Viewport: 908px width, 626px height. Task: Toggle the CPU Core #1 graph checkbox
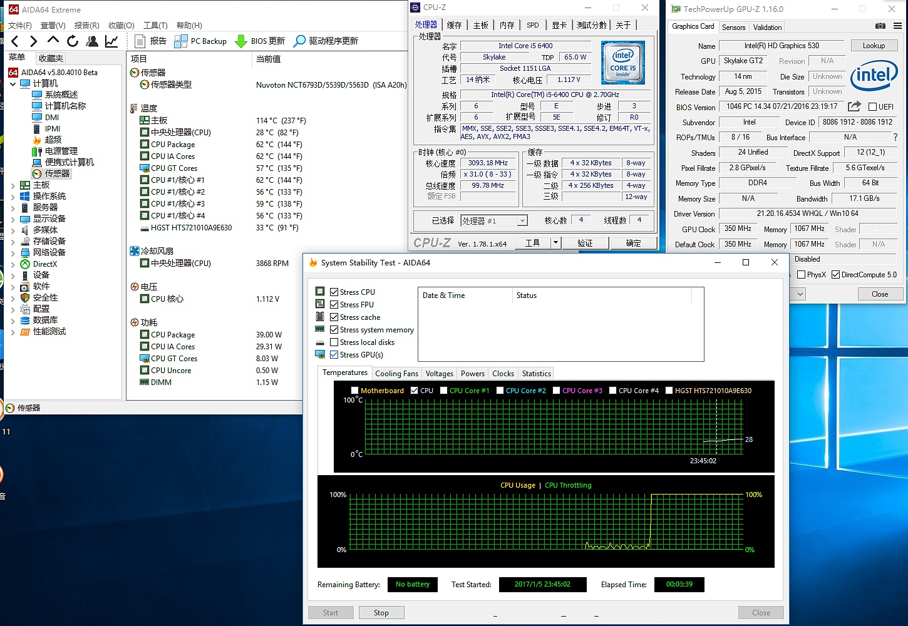[444, 391]
